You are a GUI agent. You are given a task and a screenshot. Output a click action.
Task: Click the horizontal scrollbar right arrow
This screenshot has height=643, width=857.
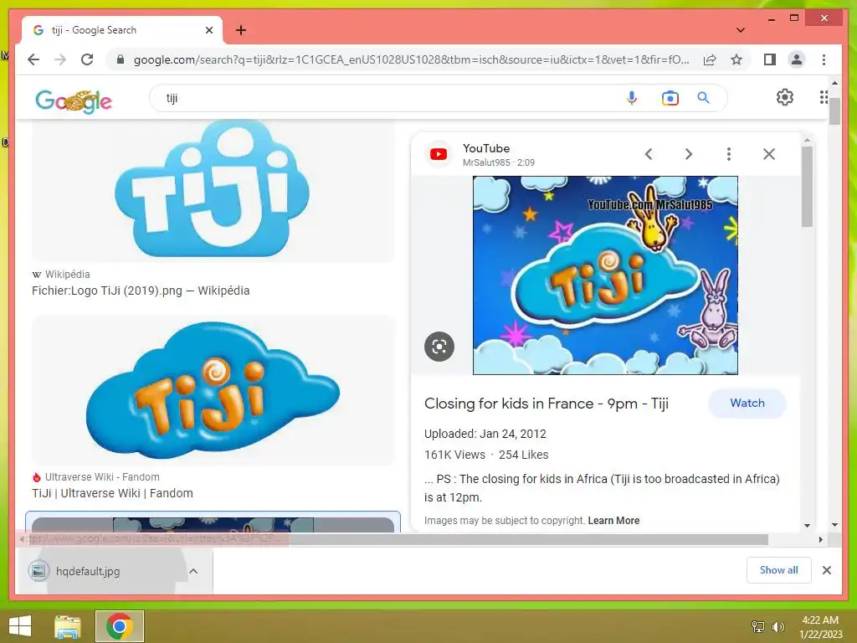tap(820, 540)
